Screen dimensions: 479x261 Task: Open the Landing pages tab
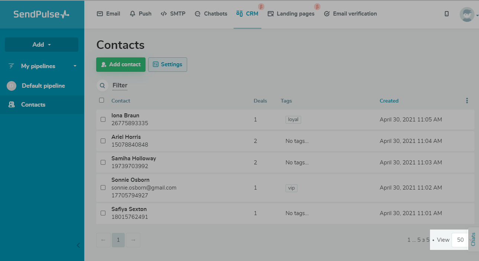291,14
